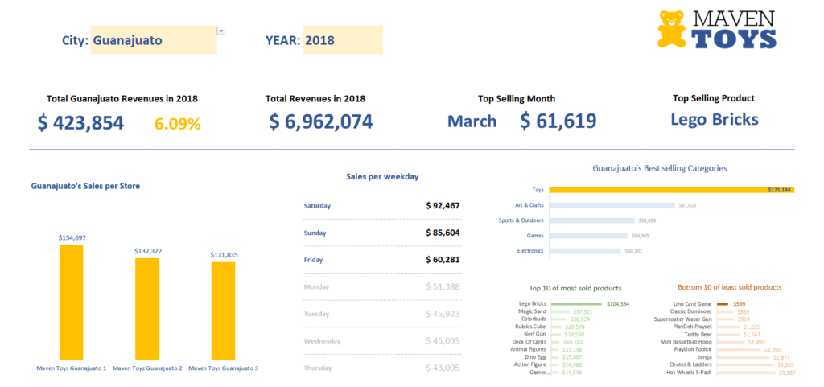Click the Lego Bricks top selling product text

715,119
